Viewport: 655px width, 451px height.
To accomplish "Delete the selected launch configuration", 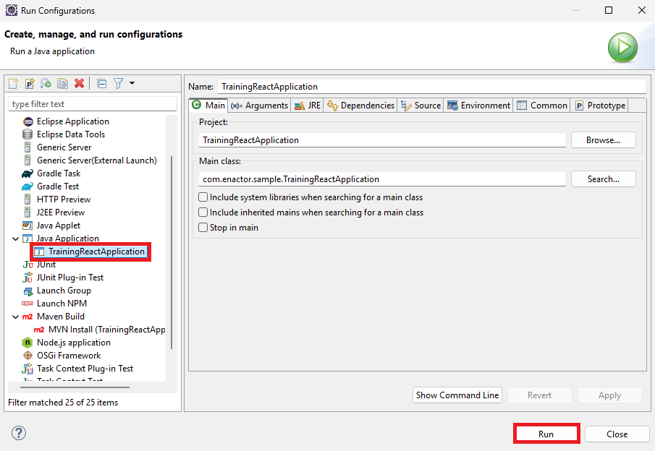I will click(x=80, y=83).
